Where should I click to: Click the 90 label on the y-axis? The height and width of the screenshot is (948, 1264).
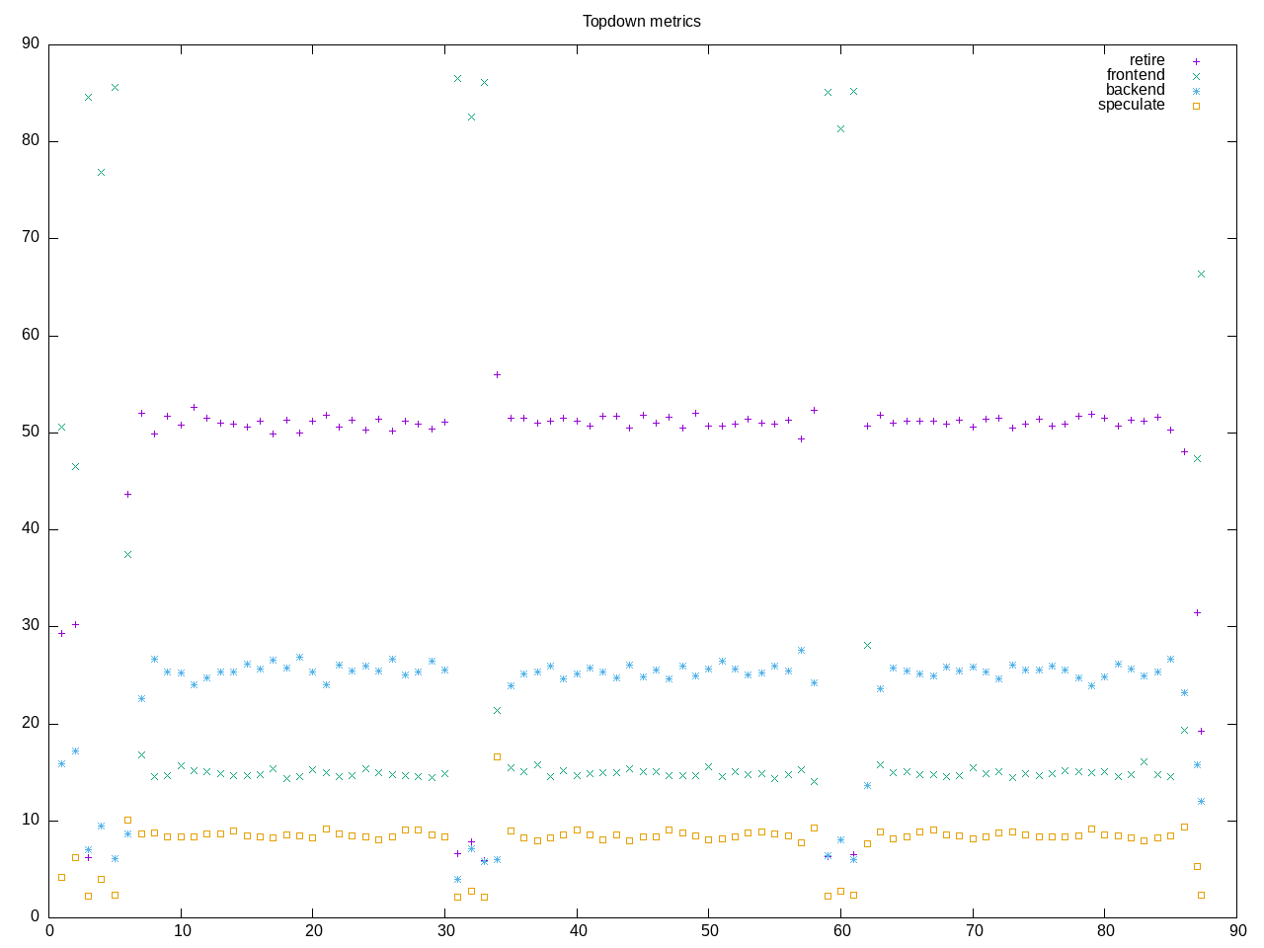point(31,43)
